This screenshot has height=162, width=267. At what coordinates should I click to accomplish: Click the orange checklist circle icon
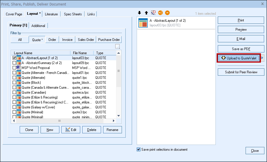(160, 13)
